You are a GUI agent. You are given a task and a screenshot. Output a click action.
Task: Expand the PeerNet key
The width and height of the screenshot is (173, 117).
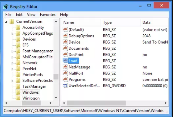click(x=12, y=69)
